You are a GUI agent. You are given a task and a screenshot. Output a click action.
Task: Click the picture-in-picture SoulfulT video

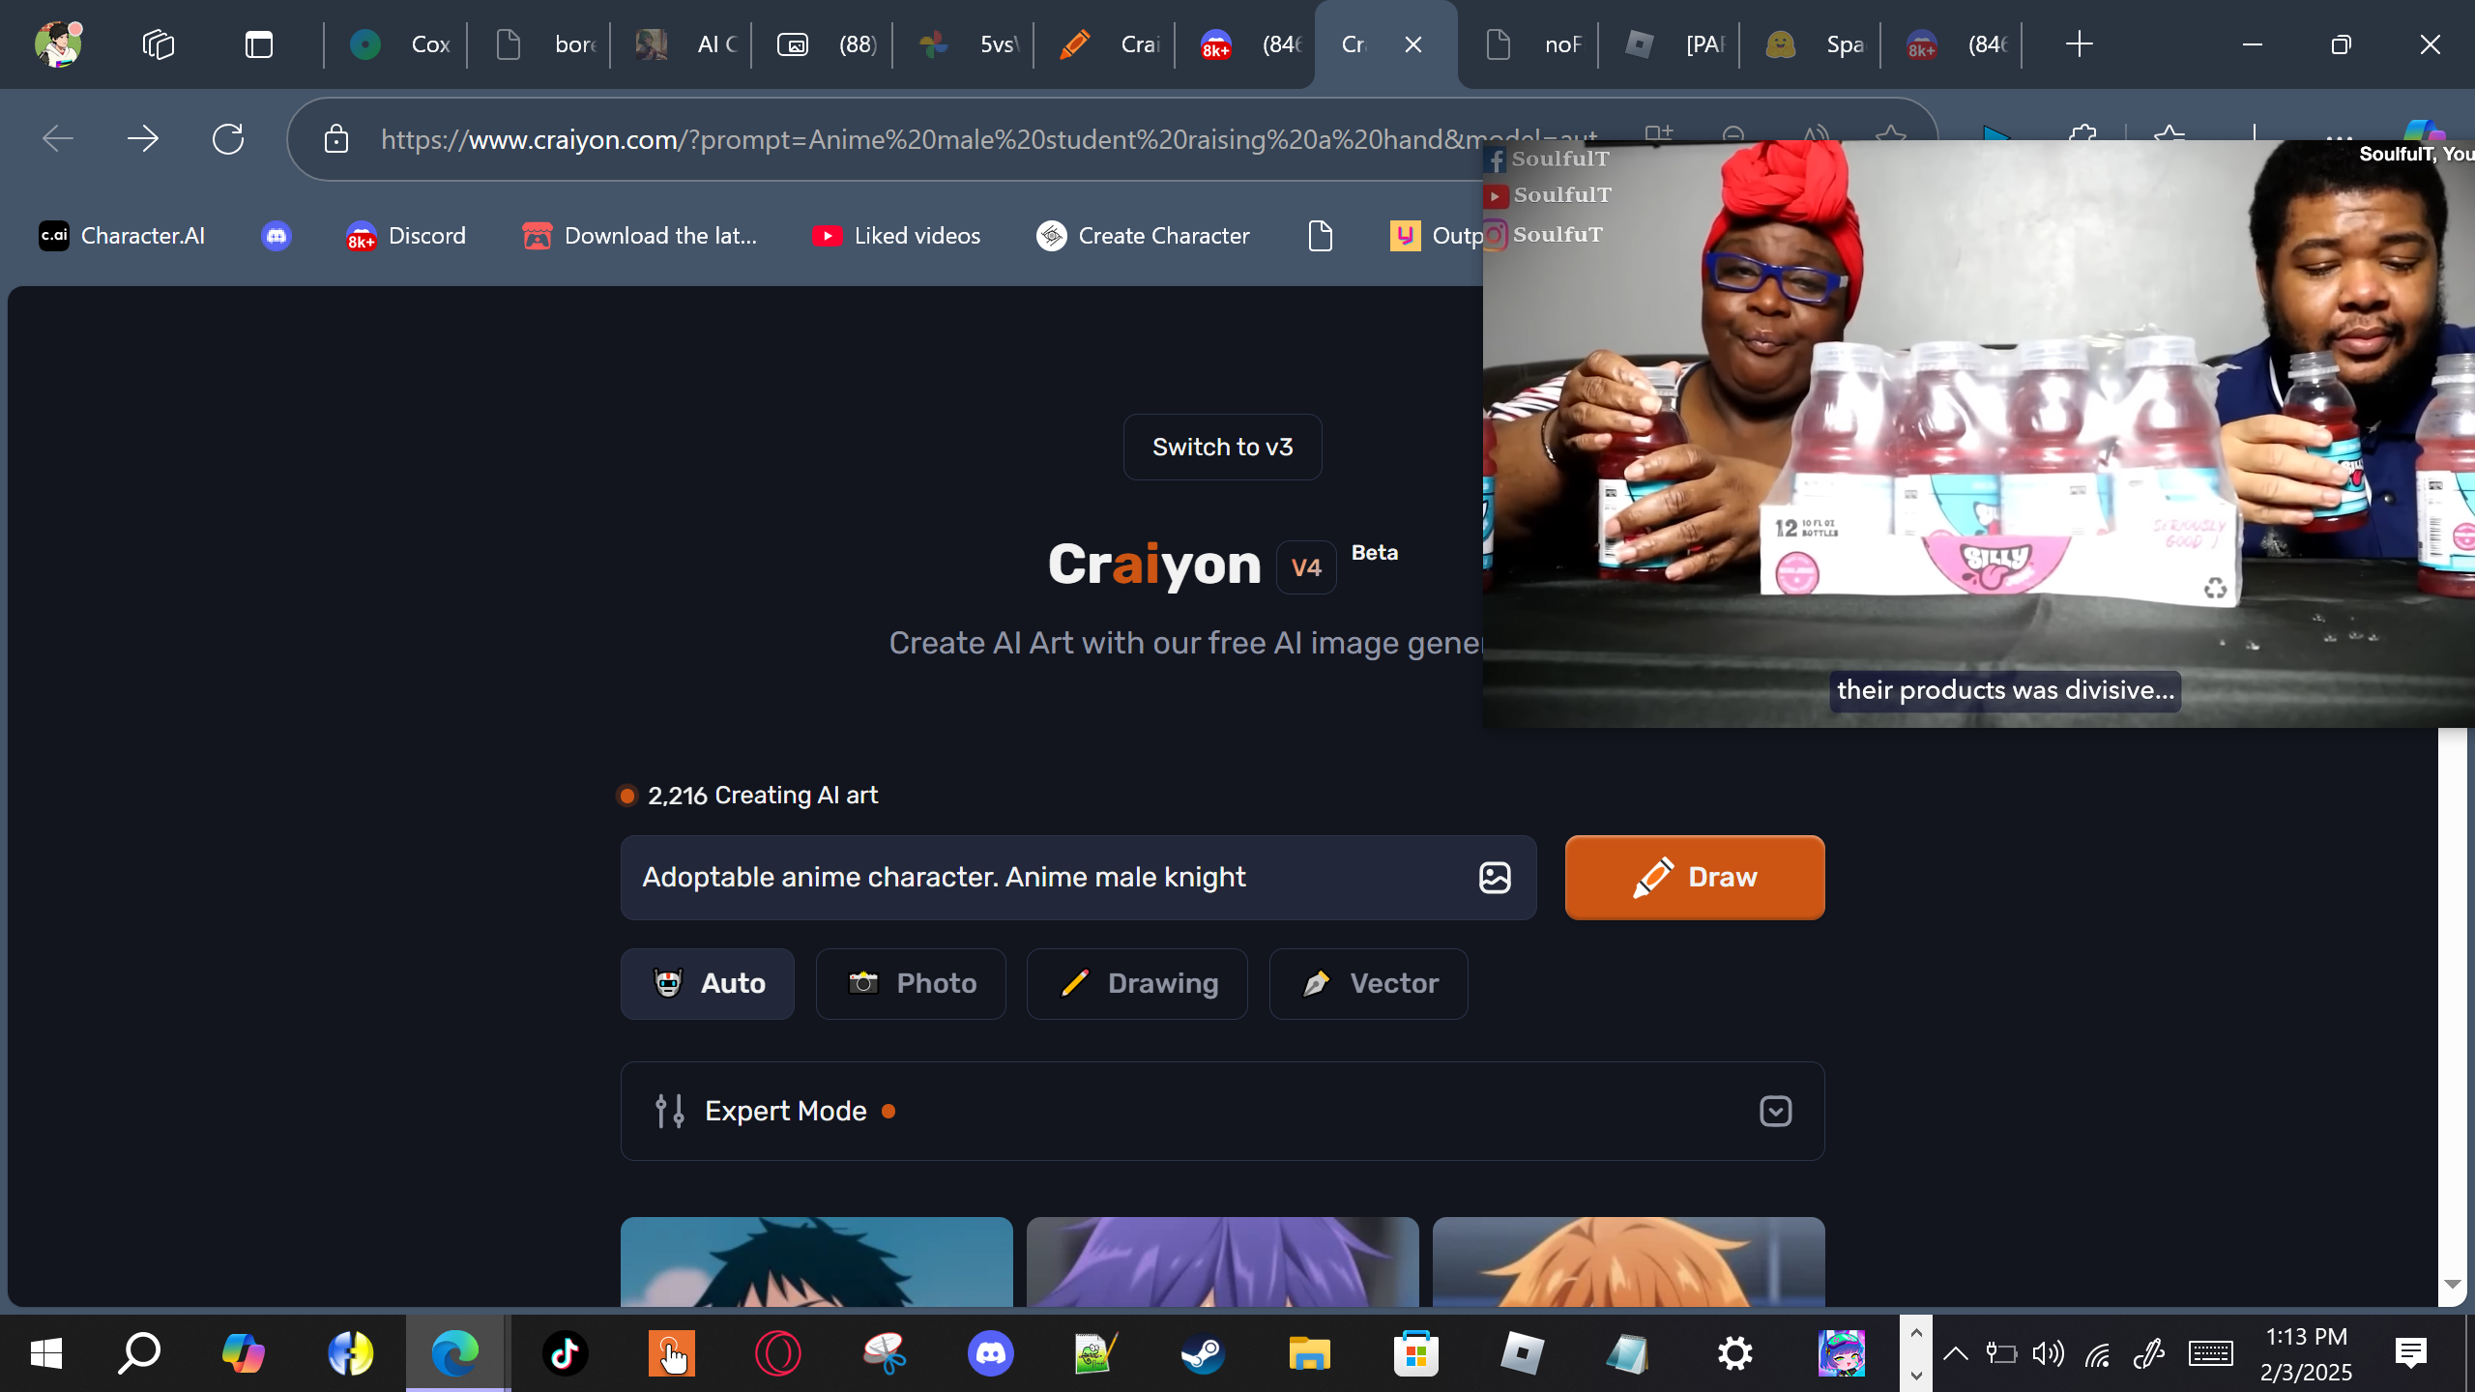click(x=1978, y=433)
